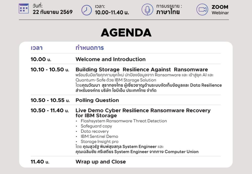Viewport: 252px width, 174px height.
Task: Click 'สำหรับองค์กร บริษัท ไอบีเอ็ม ประเทศไทย จำกัด' line
Action: pyautogui.click(x=116, y=90)
